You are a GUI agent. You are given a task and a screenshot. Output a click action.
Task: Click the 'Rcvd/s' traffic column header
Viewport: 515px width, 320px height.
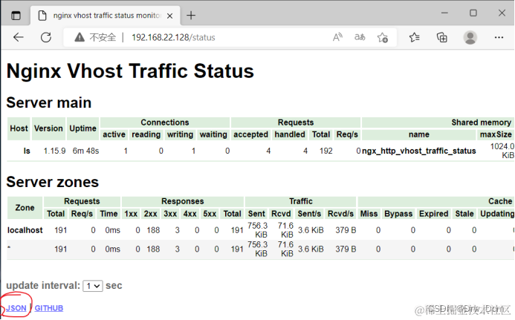pos(340,214)
